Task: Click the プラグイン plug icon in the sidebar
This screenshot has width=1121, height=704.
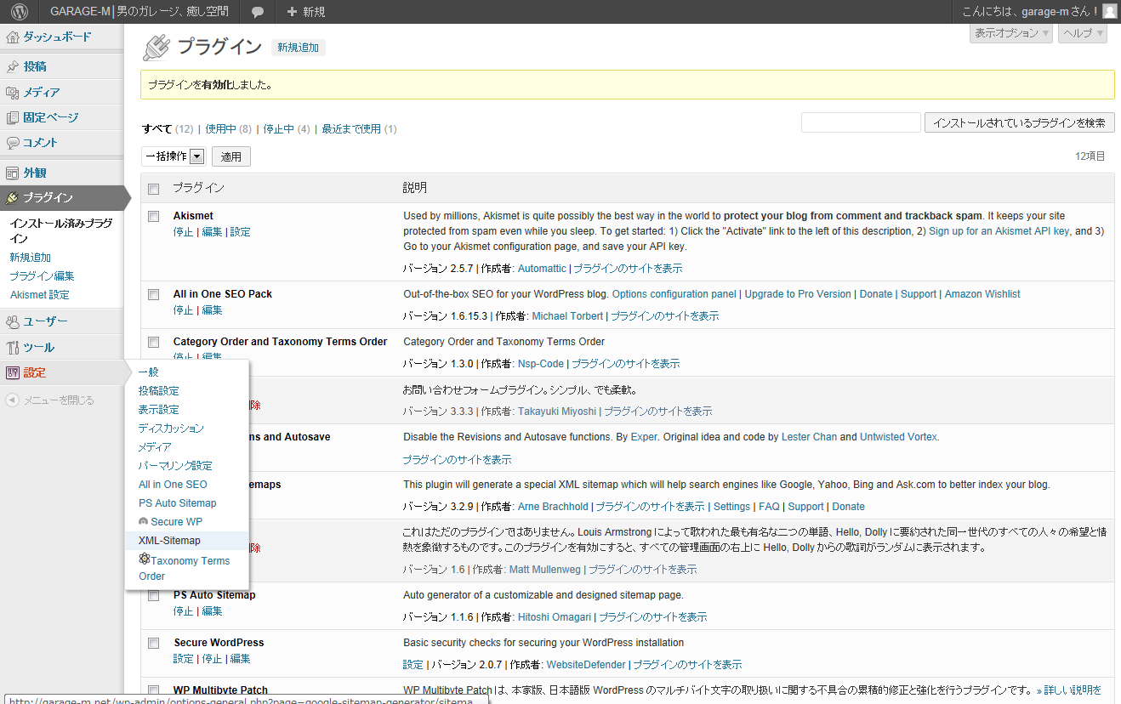Action: pos(12,197)
